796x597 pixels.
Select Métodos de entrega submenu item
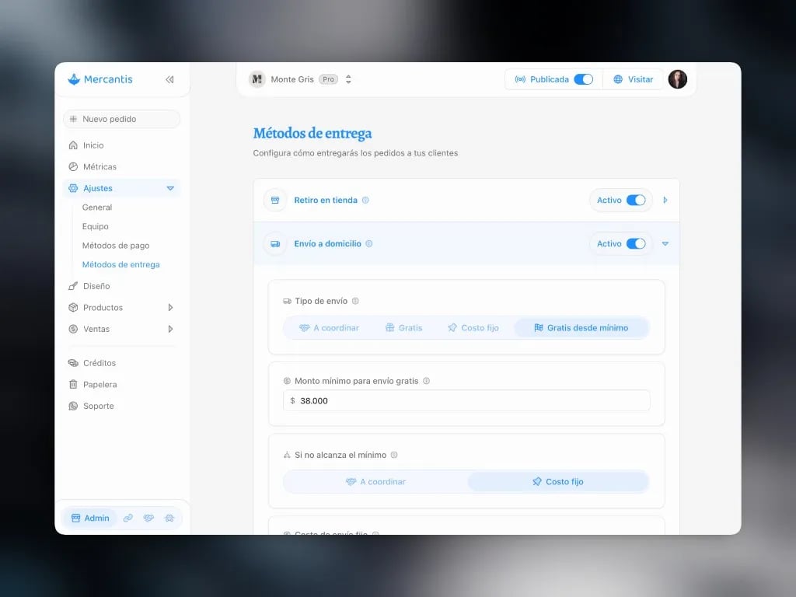click(x=120, y=264)
